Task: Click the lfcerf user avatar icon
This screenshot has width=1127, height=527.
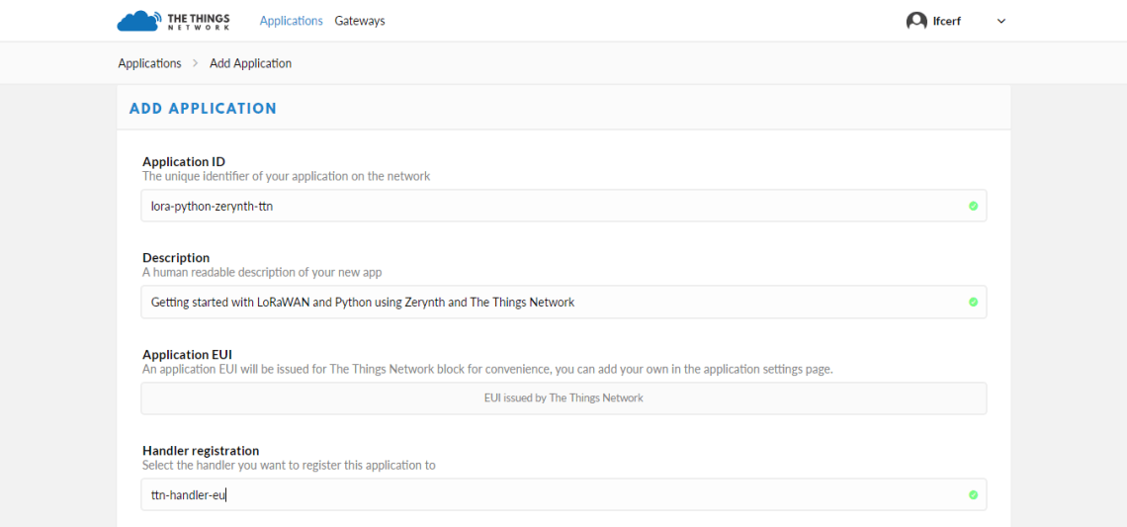Action: pos(915,21)
